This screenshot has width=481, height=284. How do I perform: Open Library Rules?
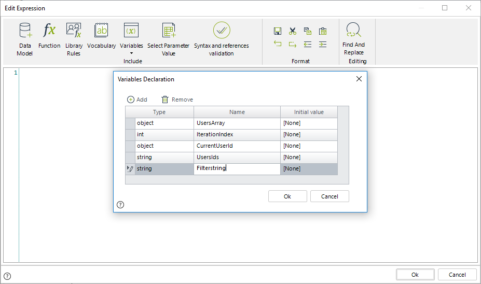(x=74, y=39)
